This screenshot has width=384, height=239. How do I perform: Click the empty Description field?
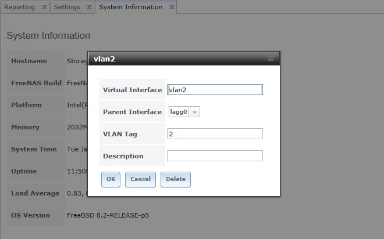tap(215, 155)
